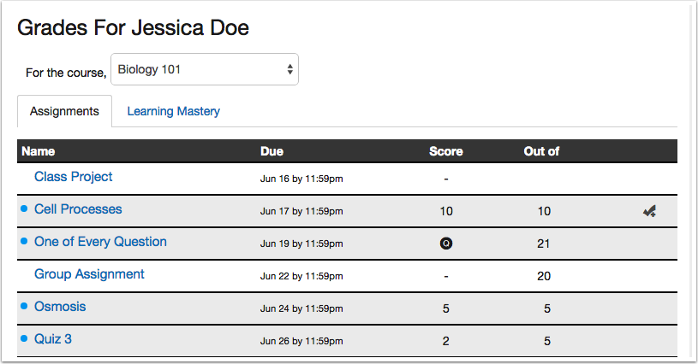698x364 pixels.
Task: Click the rubric icon for Cell Processes
Action: [649, 211]
